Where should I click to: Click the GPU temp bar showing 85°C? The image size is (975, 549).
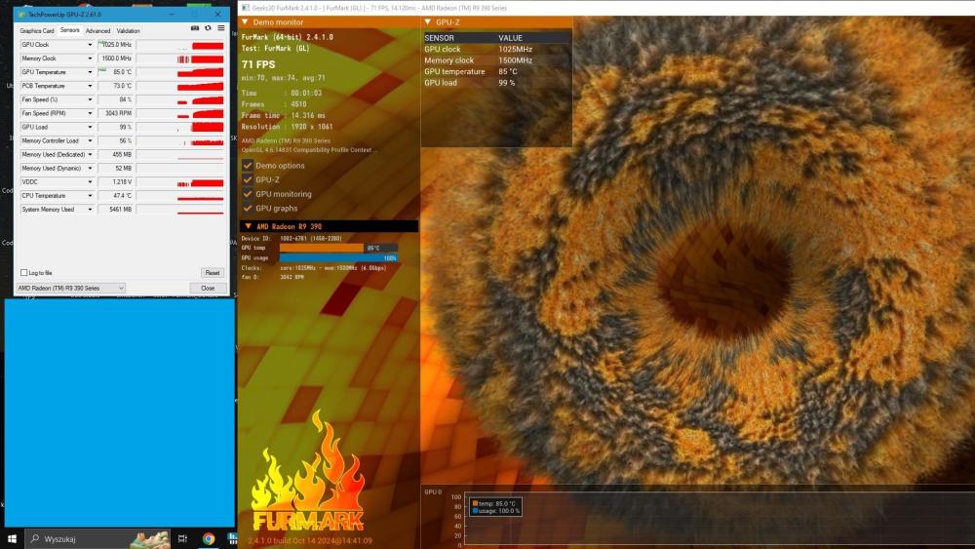click(338, 248)
